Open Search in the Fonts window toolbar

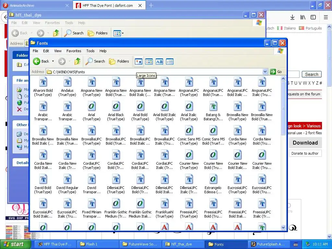tap(95, 61)
